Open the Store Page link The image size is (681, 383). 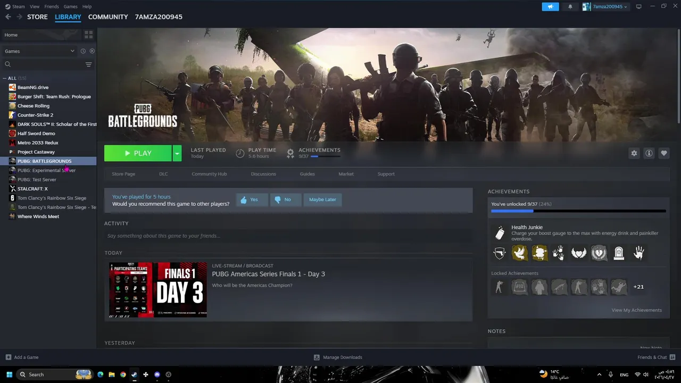point(123,174)
